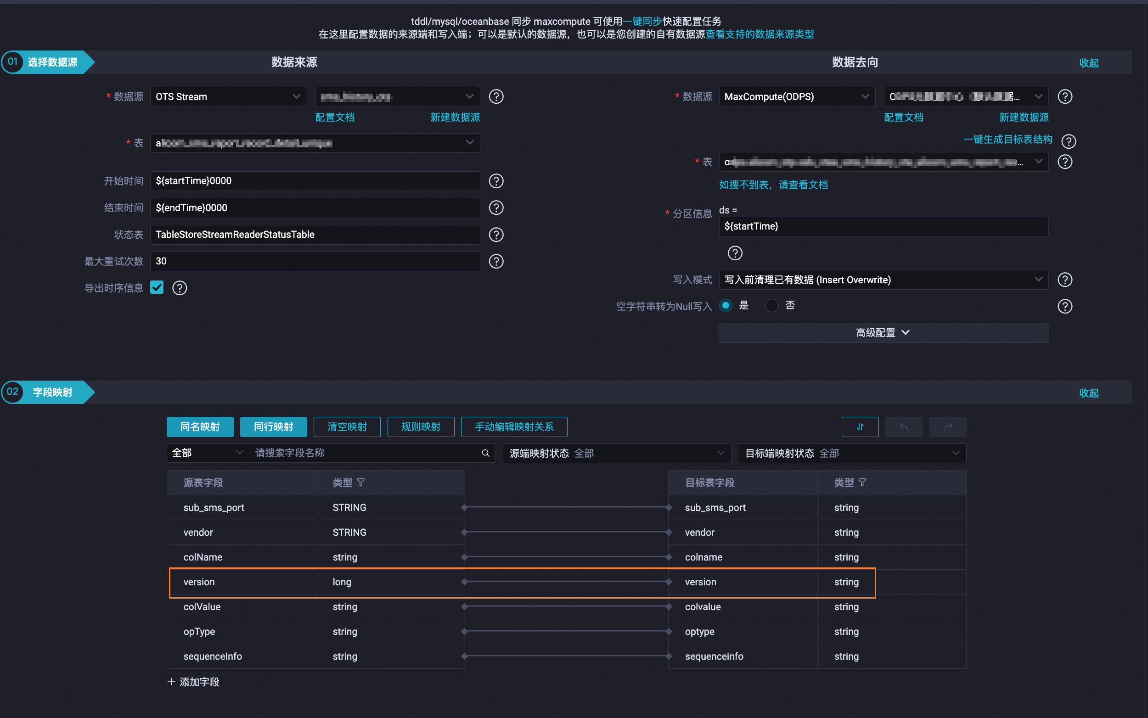The image size is (1148, 718).
Task: Open 源端映射状态 filter dropdown
Action: click(x=616, y=453)
